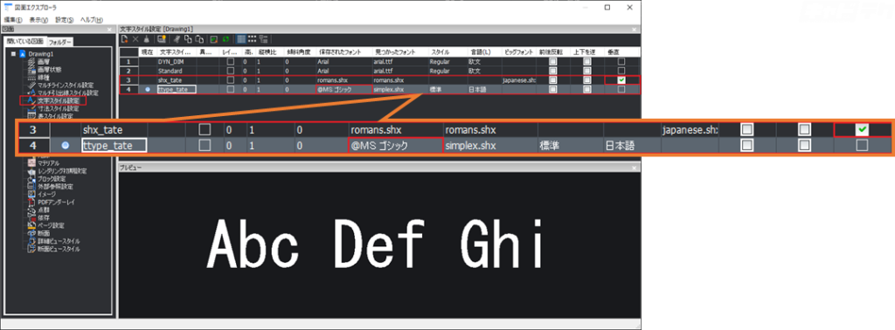895x330 pixels.
Task: Click the Purge broom toolbar icon
Action: pos(147,39)
